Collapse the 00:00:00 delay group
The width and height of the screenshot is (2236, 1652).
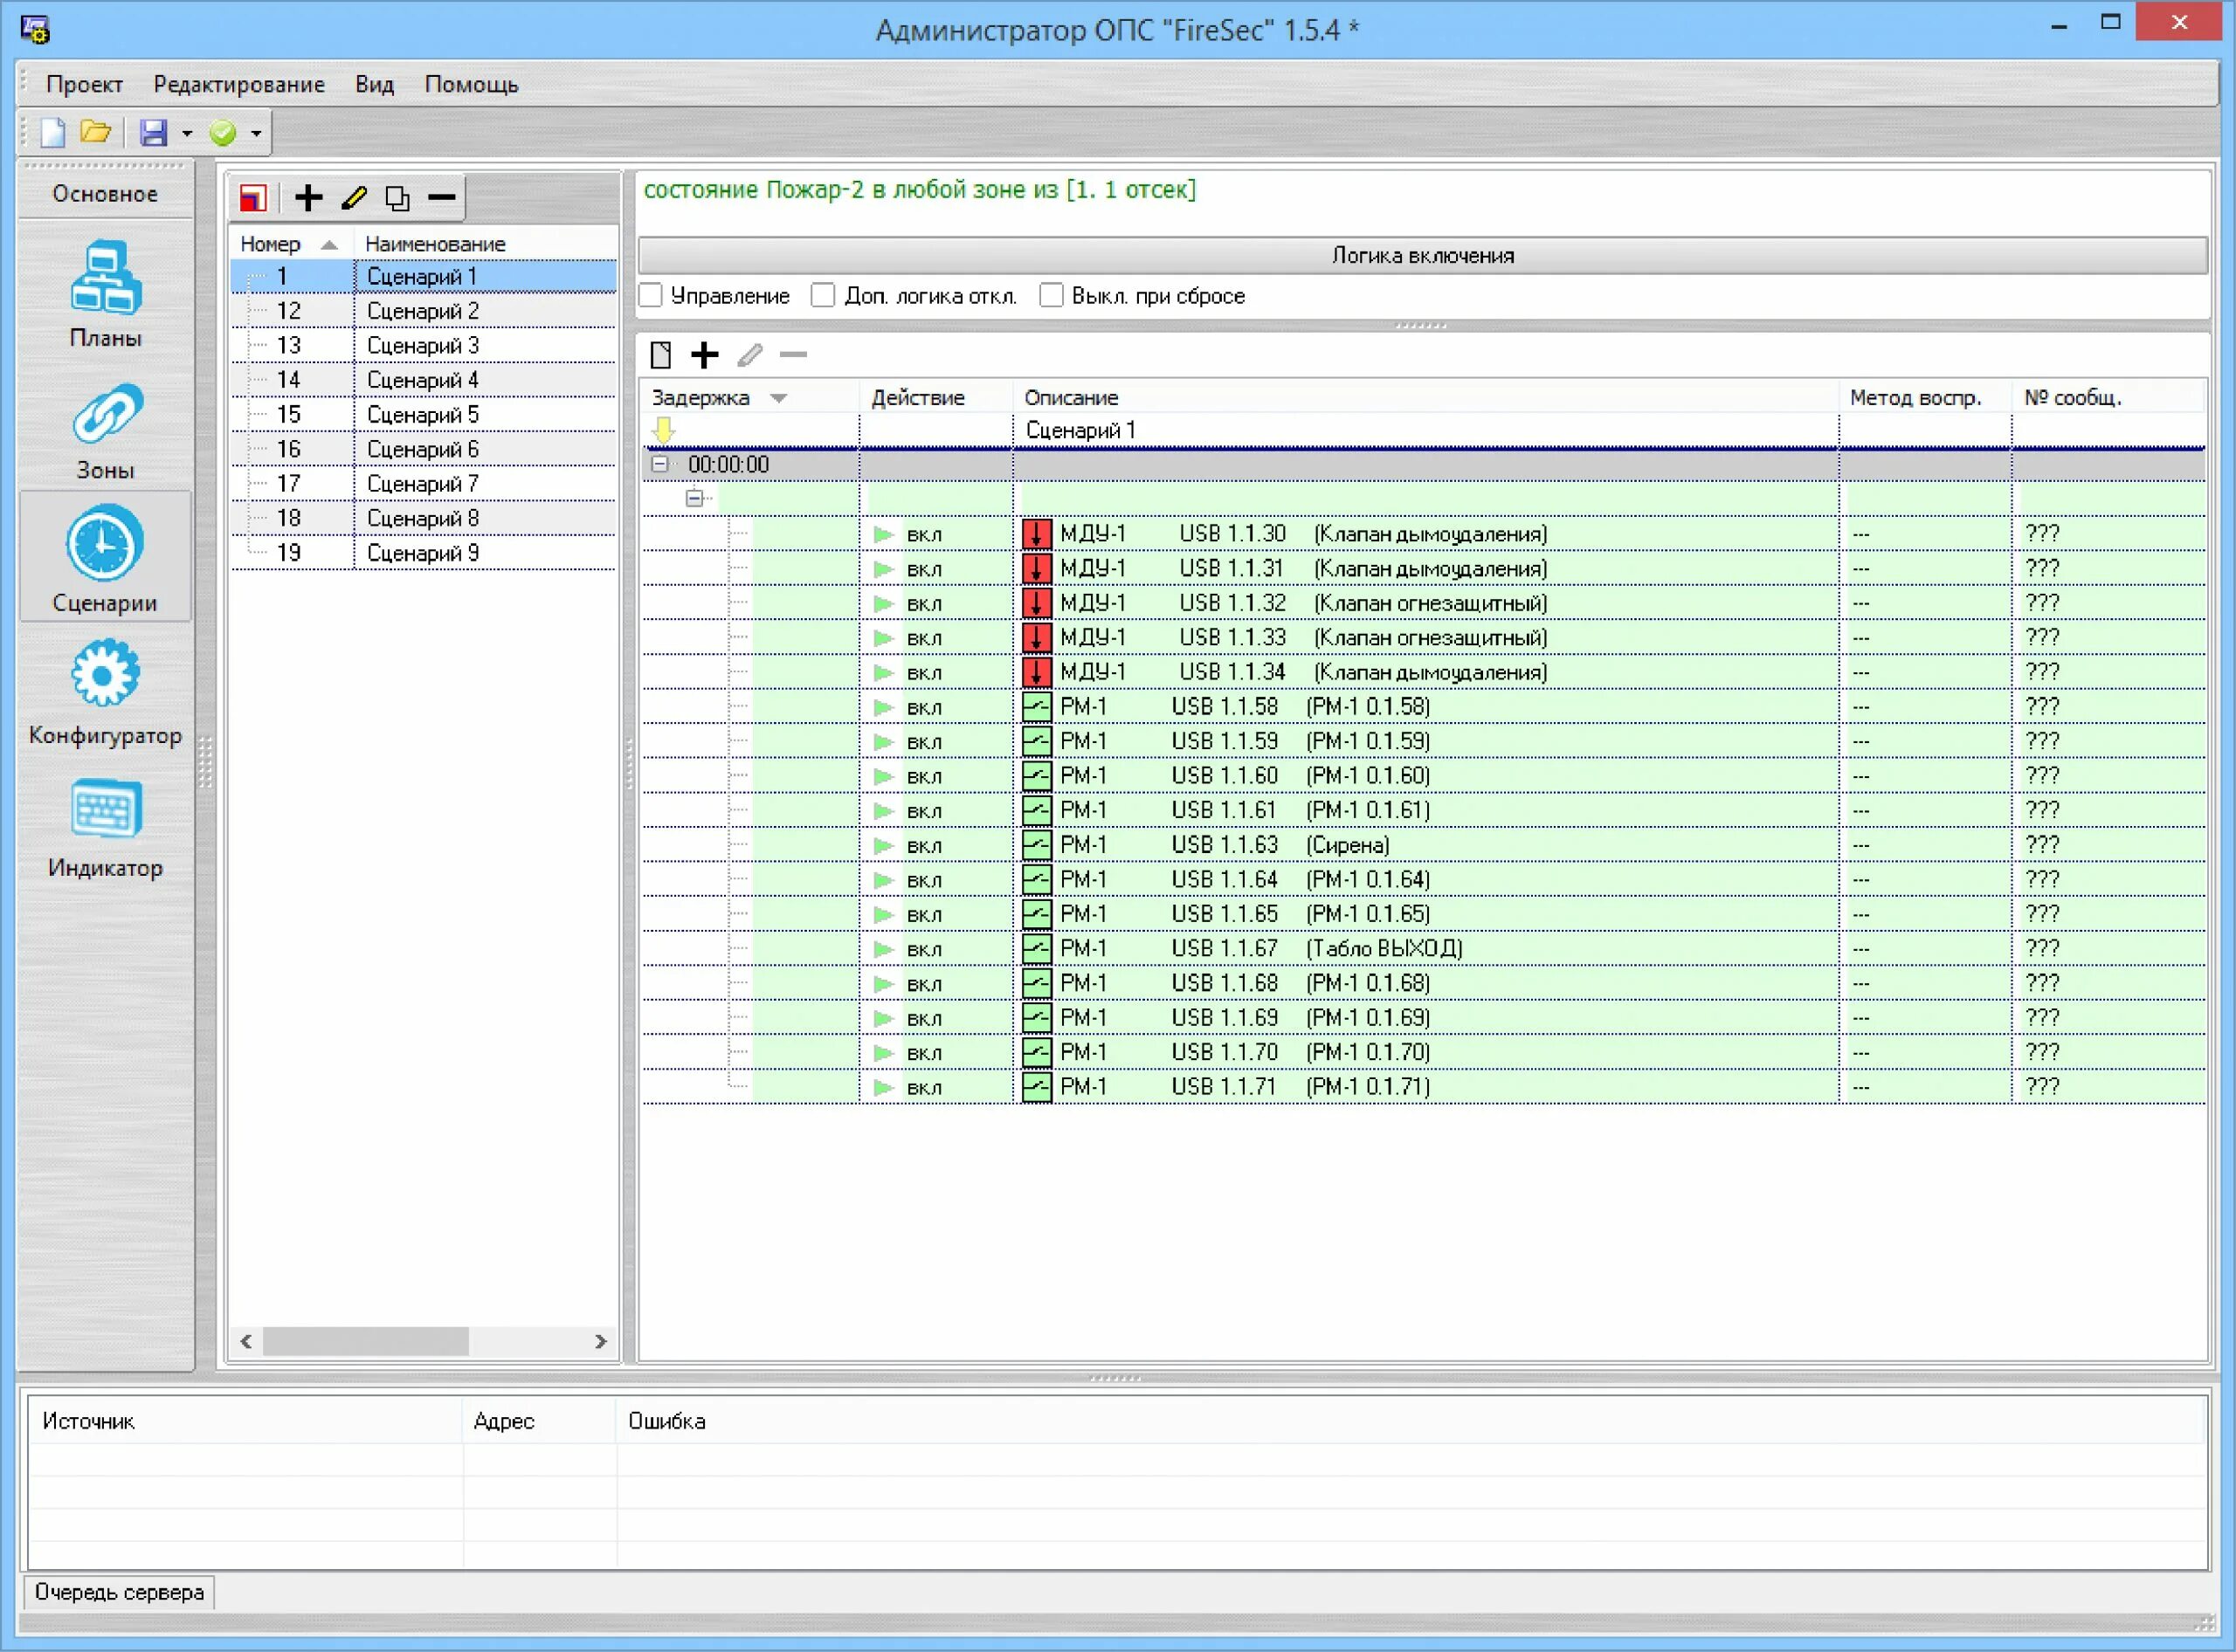(660, 464)
